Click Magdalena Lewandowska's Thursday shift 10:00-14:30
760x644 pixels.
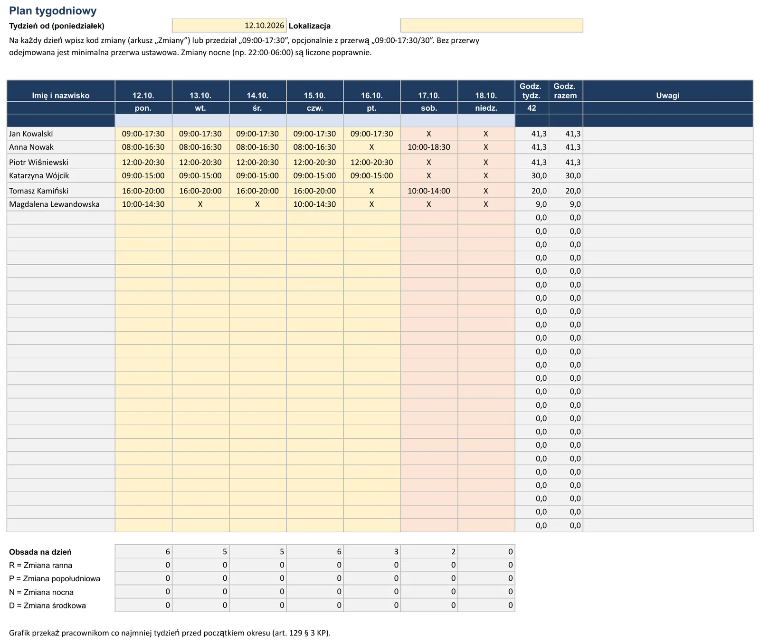pos(314,204)
